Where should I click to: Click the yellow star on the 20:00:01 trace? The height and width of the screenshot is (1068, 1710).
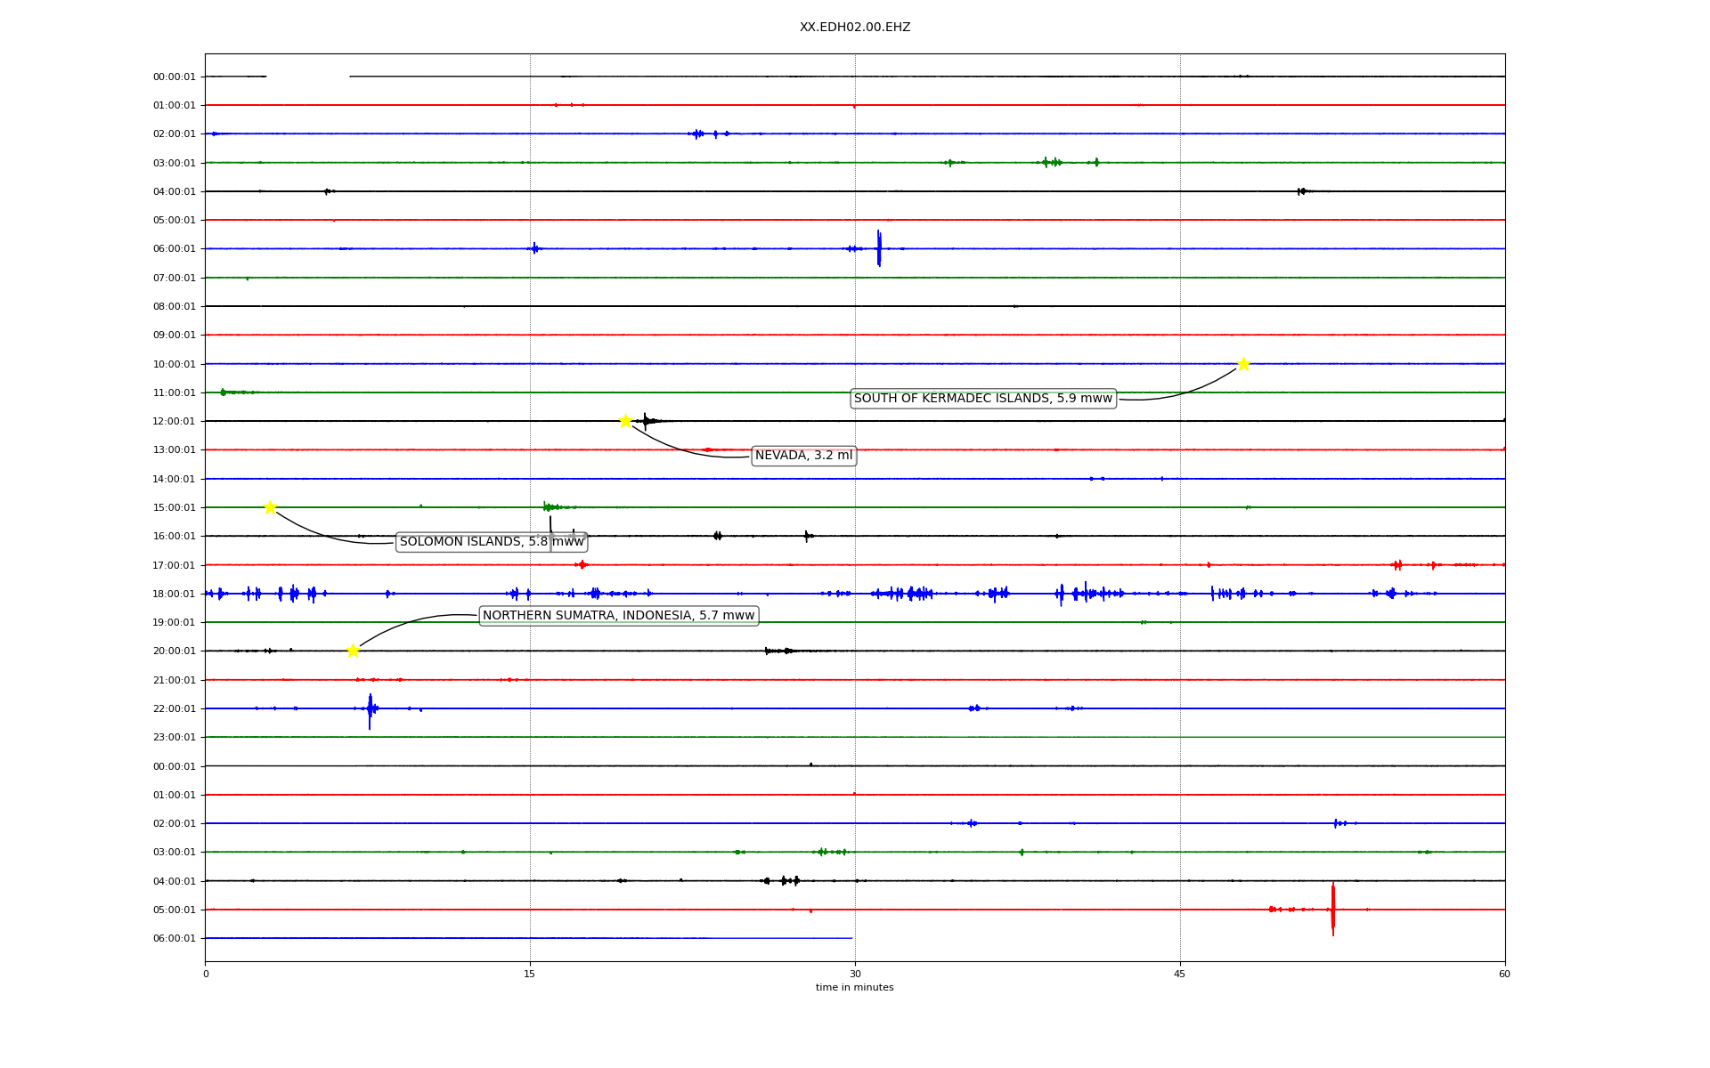click(x=353, y=651)
